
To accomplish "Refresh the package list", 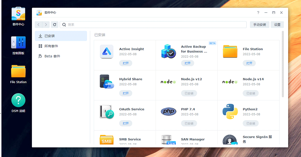I will (x=54, y=25).
